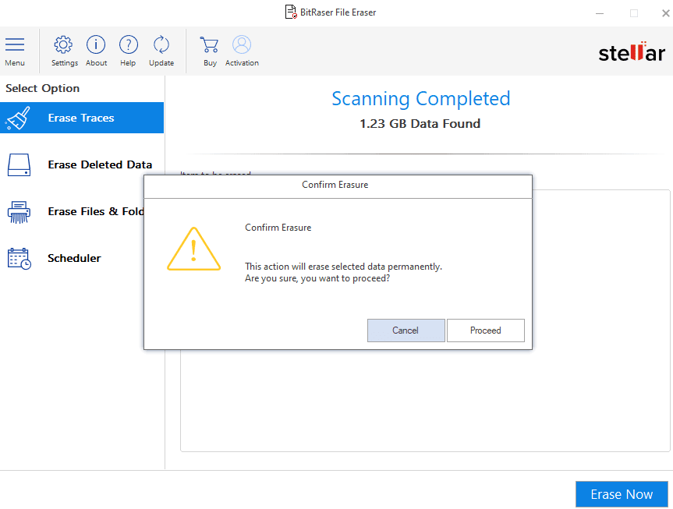This screenshot has width=673, height=509.
Task: Select the Erase Deleted Data drive icon
Action: (19, 164)
